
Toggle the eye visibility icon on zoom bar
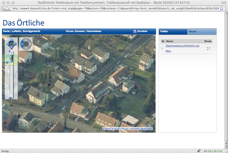[x=7, y=62]
